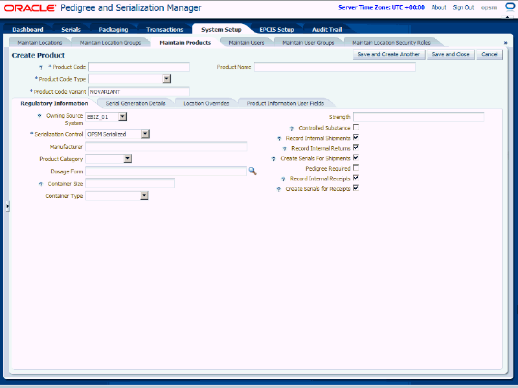
Task: Select the Regulatory Information tab
Action: pos(54,103)
